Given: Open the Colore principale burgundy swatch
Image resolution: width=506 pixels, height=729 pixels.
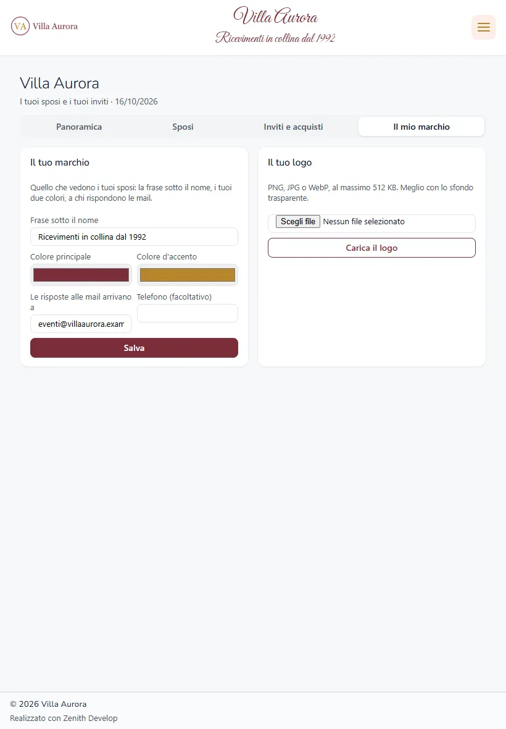Looking at the screenshot, I should tap(81, 275).
